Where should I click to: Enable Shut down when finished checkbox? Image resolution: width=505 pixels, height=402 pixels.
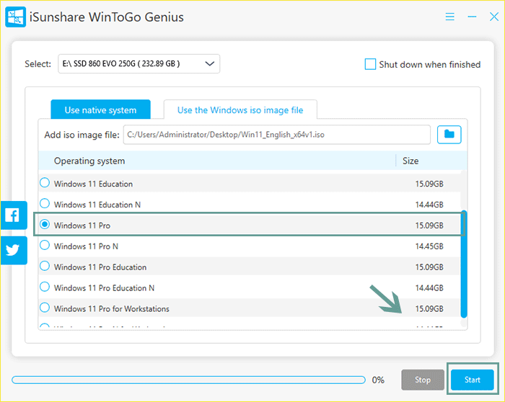point(370,64)
